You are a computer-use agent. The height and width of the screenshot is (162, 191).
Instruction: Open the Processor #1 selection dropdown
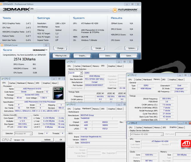(x=31, y=134)
